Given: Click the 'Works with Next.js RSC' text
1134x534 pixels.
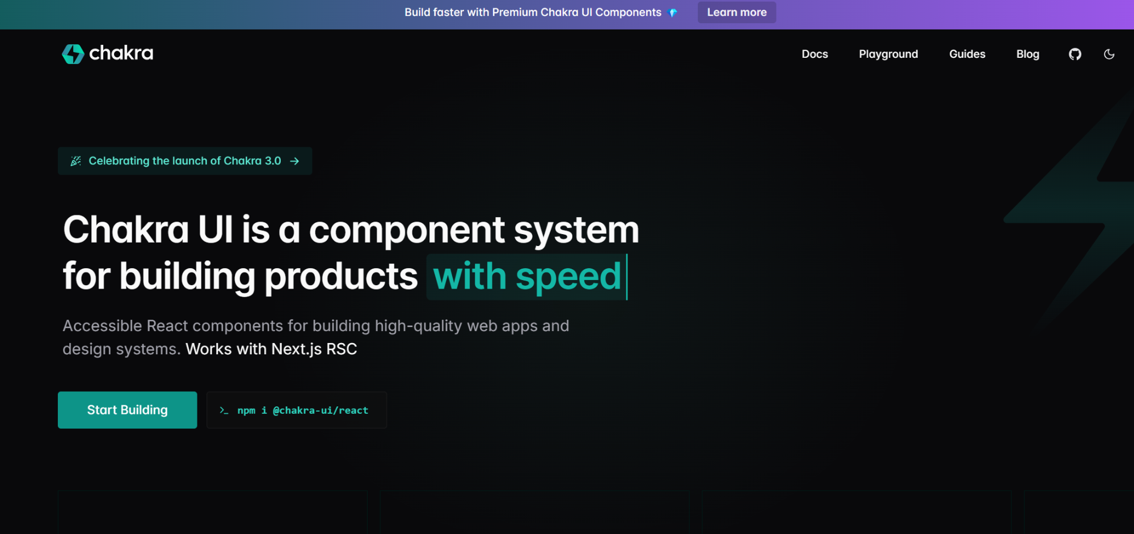Looking at the screenshot, I should tap(271, 349).
